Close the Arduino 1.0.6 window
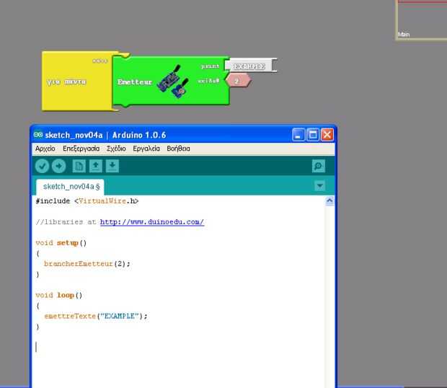 click(327, 135)
